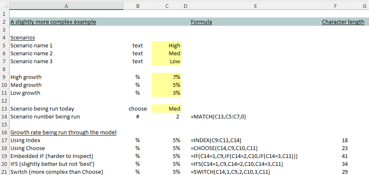Select the yellow 'High' scenario name cell
Screen dimensions: 369x175
[x=167, y=46]
